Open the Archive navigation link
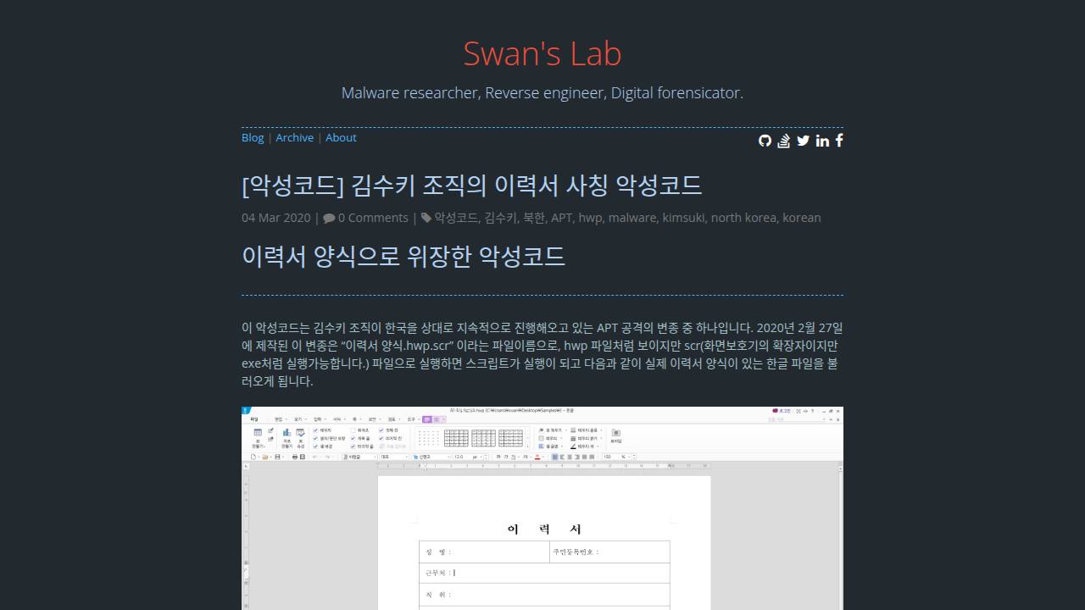 coord(294,137)
